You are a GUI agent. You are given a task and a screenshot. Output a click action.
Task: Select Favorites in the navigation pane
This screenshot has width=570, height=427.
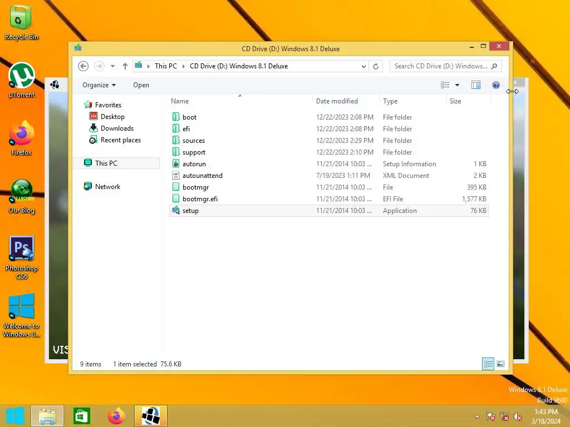click(109, 105)
